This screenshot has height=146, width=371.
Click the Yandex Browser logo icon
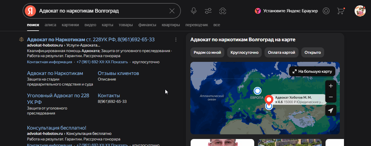tap(258, 11)
